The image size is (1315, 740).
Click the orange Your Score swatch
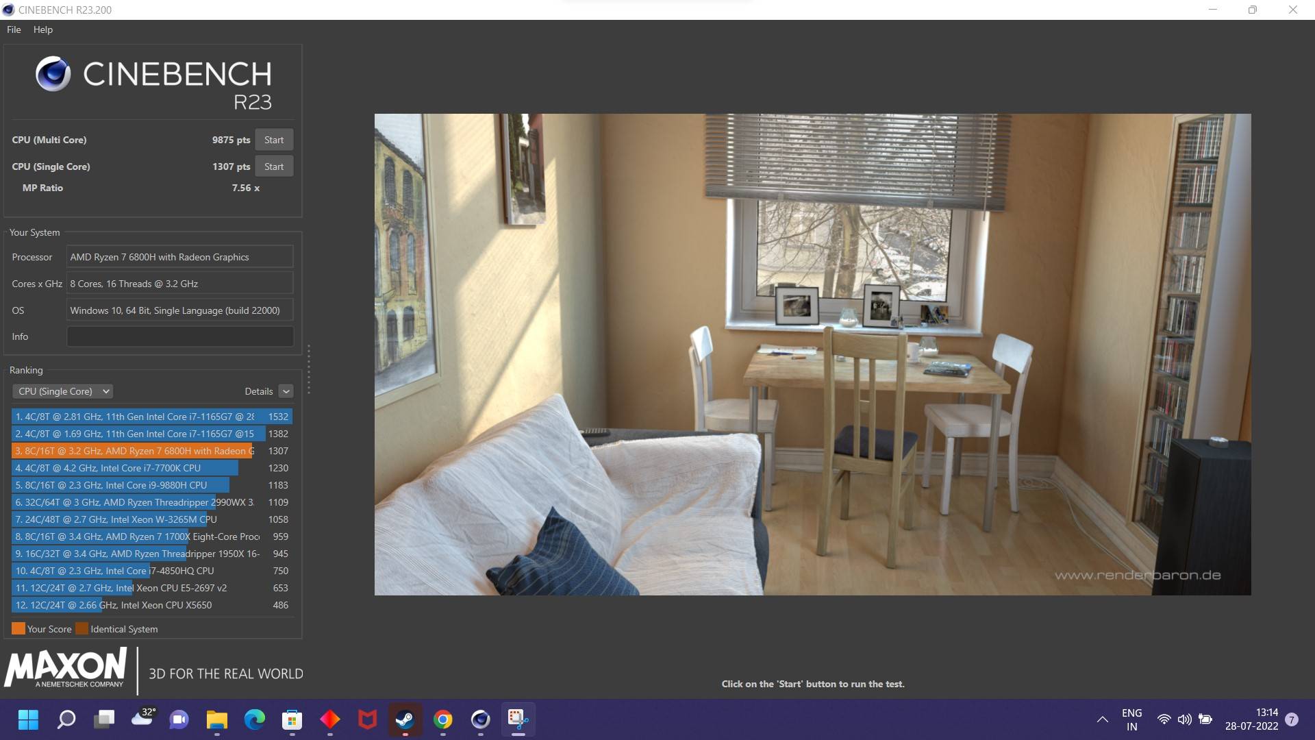click(x=18, y=628)
